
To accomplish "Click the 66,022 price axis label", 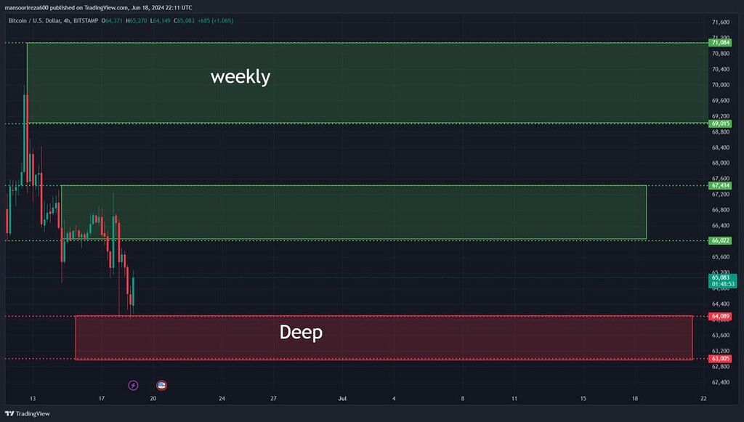I will [x=720, y=240].
